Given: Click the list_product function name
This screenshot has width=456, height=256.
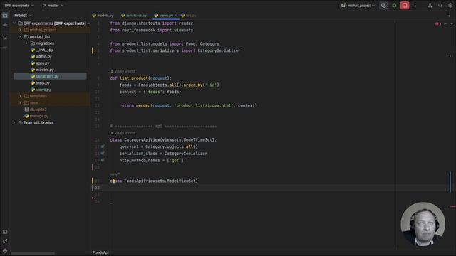Looking at the screenshot, I should [x=134, y=78].
